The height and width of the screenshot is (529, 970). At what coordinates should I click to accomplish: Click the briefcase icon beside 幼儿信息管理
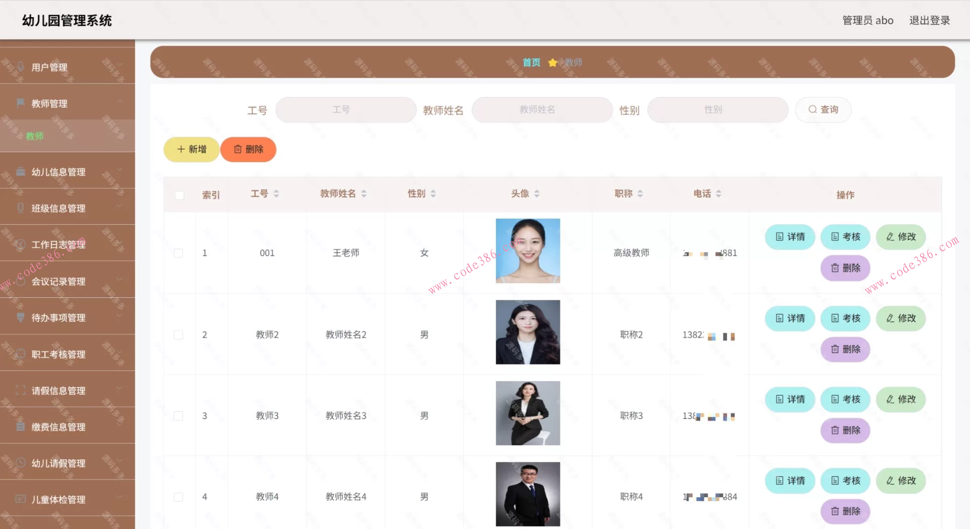[x=21, y=172]
